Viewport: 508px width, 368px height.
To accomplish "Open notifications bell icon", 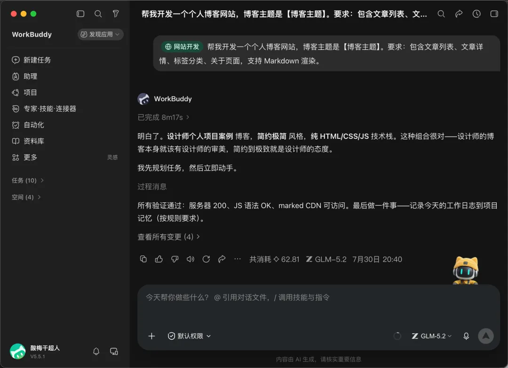I will click(96, 352).
